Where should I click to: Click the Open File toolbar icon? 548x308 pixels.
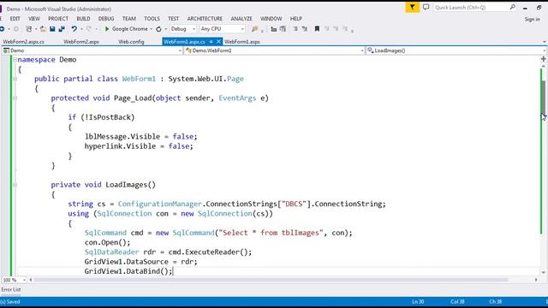pyautogui.click(x=43, y=29)
